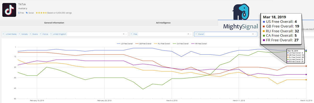The image size is (314, 103).
Task: Open the Free price type dropdown
Action: pos(191,34)
